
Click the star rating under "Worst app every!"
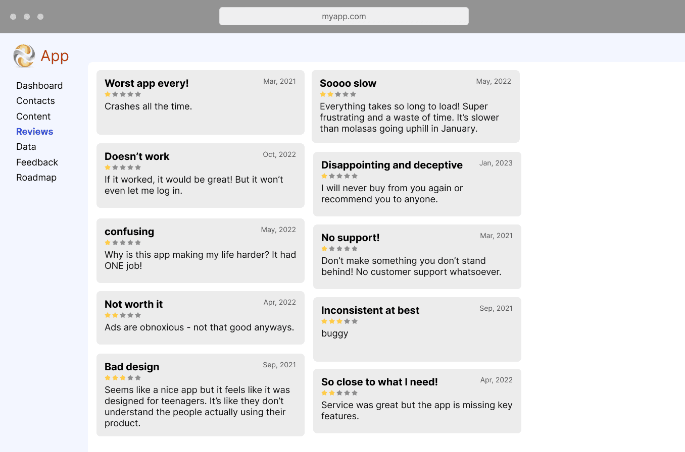[123, 94]
